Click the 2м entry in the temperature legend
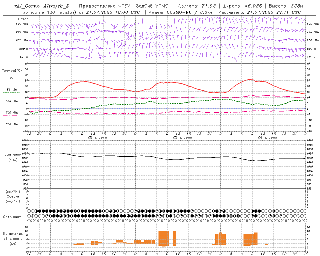This screenshot has height=256, width=320. click(x=12, y=78)
